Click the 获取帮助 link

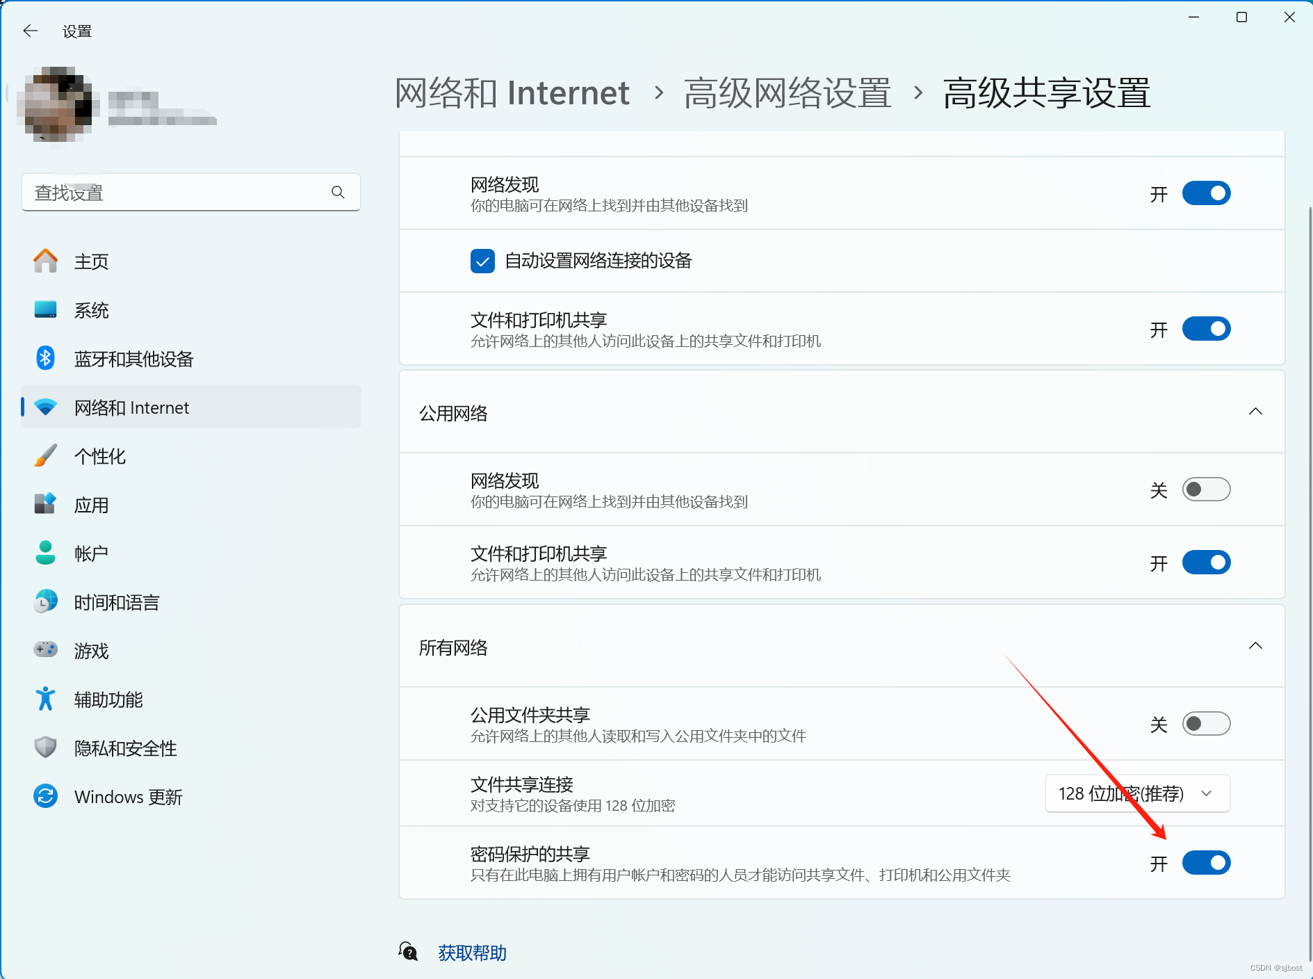(x=472, y=953)
